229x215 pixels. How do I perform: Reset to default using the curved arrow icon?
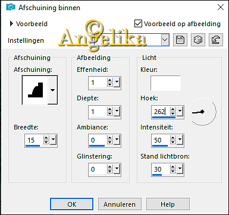(216, 40)
